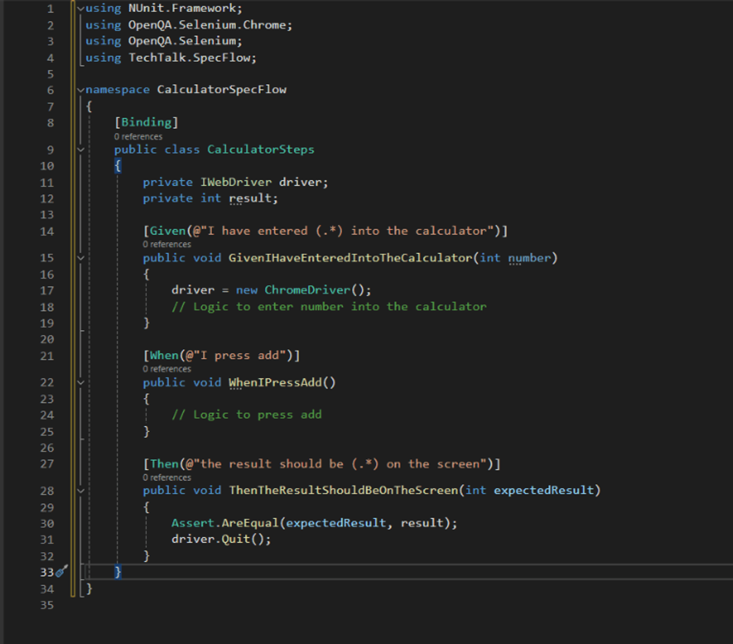Click OpenQA.Selenium.Chrome on line 2

207,25
